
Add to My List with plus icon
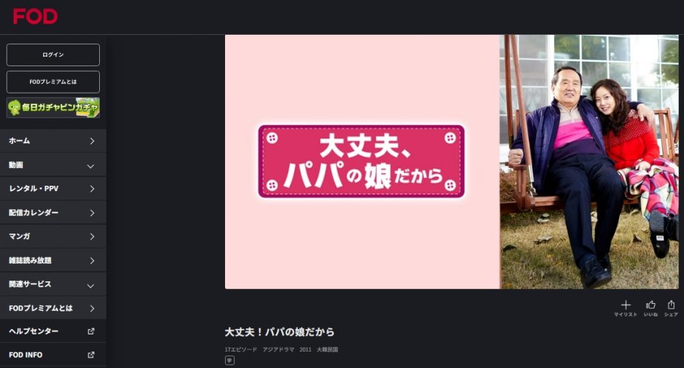click(626, 305)
